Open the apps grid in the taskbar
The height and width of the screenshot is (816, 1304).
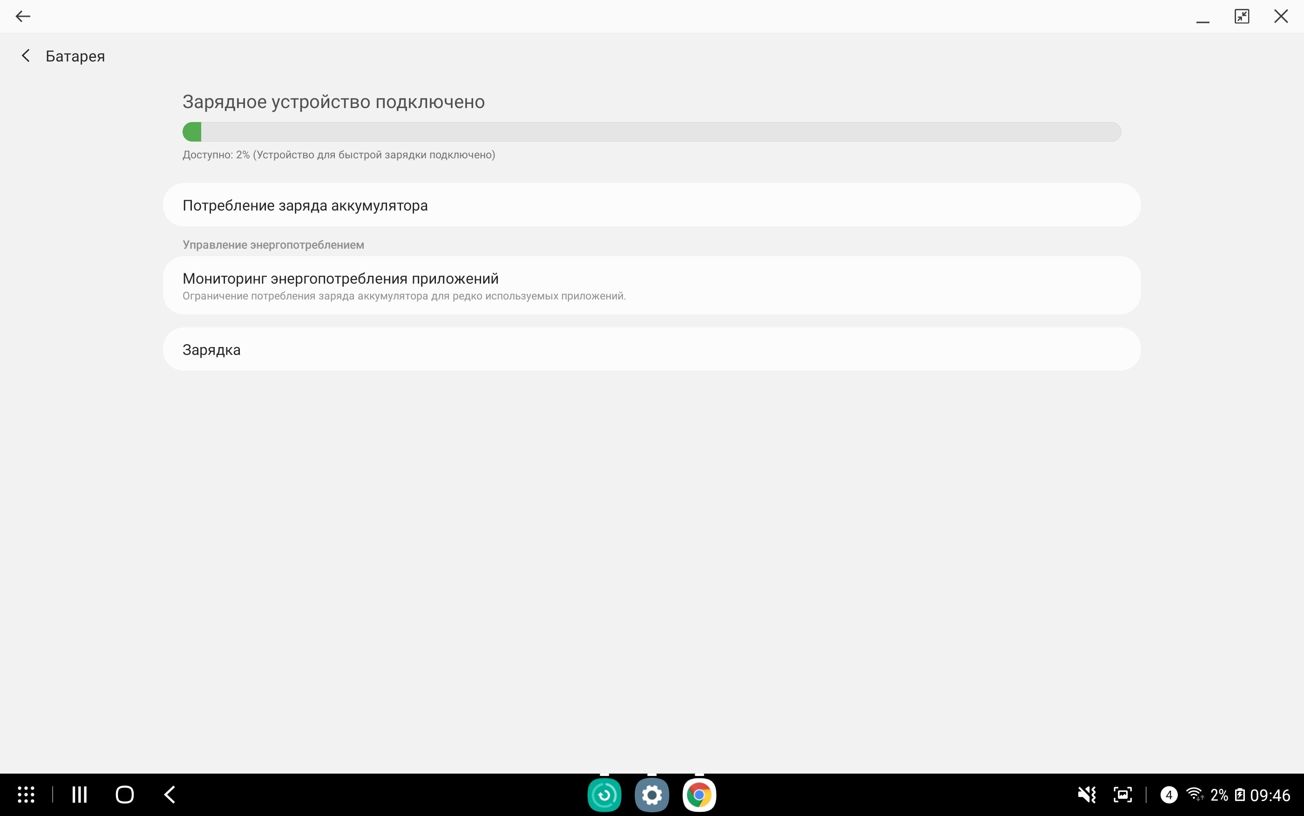(x=26, y=795)
